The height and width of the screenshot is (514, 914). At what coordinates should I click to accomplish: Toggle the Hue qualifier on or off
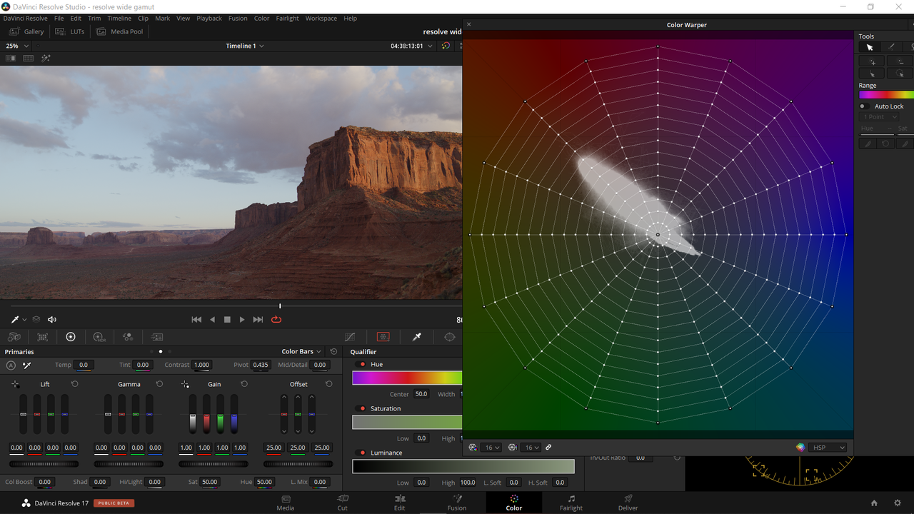point(361,364)
